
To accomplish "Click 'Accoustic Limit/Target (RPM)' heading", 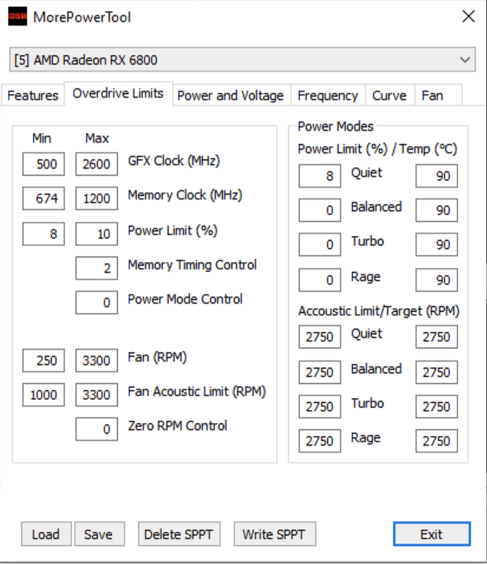I will tap(379, 311).
